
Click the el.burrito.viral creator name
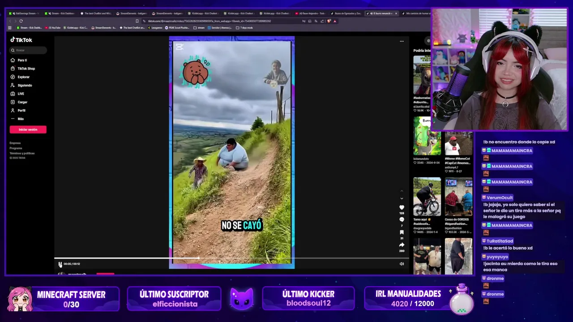click(421, 106)
